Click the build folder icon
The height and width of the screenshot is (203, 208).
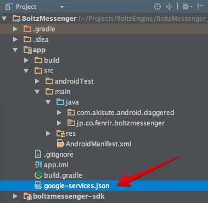coord(38,60)
